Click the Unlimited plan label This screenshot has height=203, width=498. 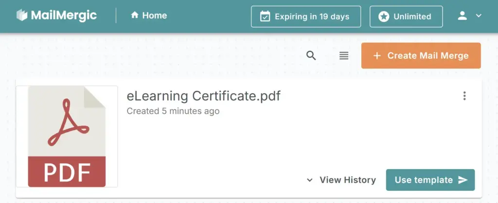412,17
